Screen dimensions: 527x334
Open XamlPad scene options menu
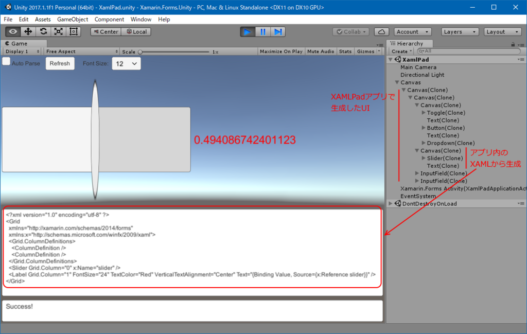(x=521, y=60)
